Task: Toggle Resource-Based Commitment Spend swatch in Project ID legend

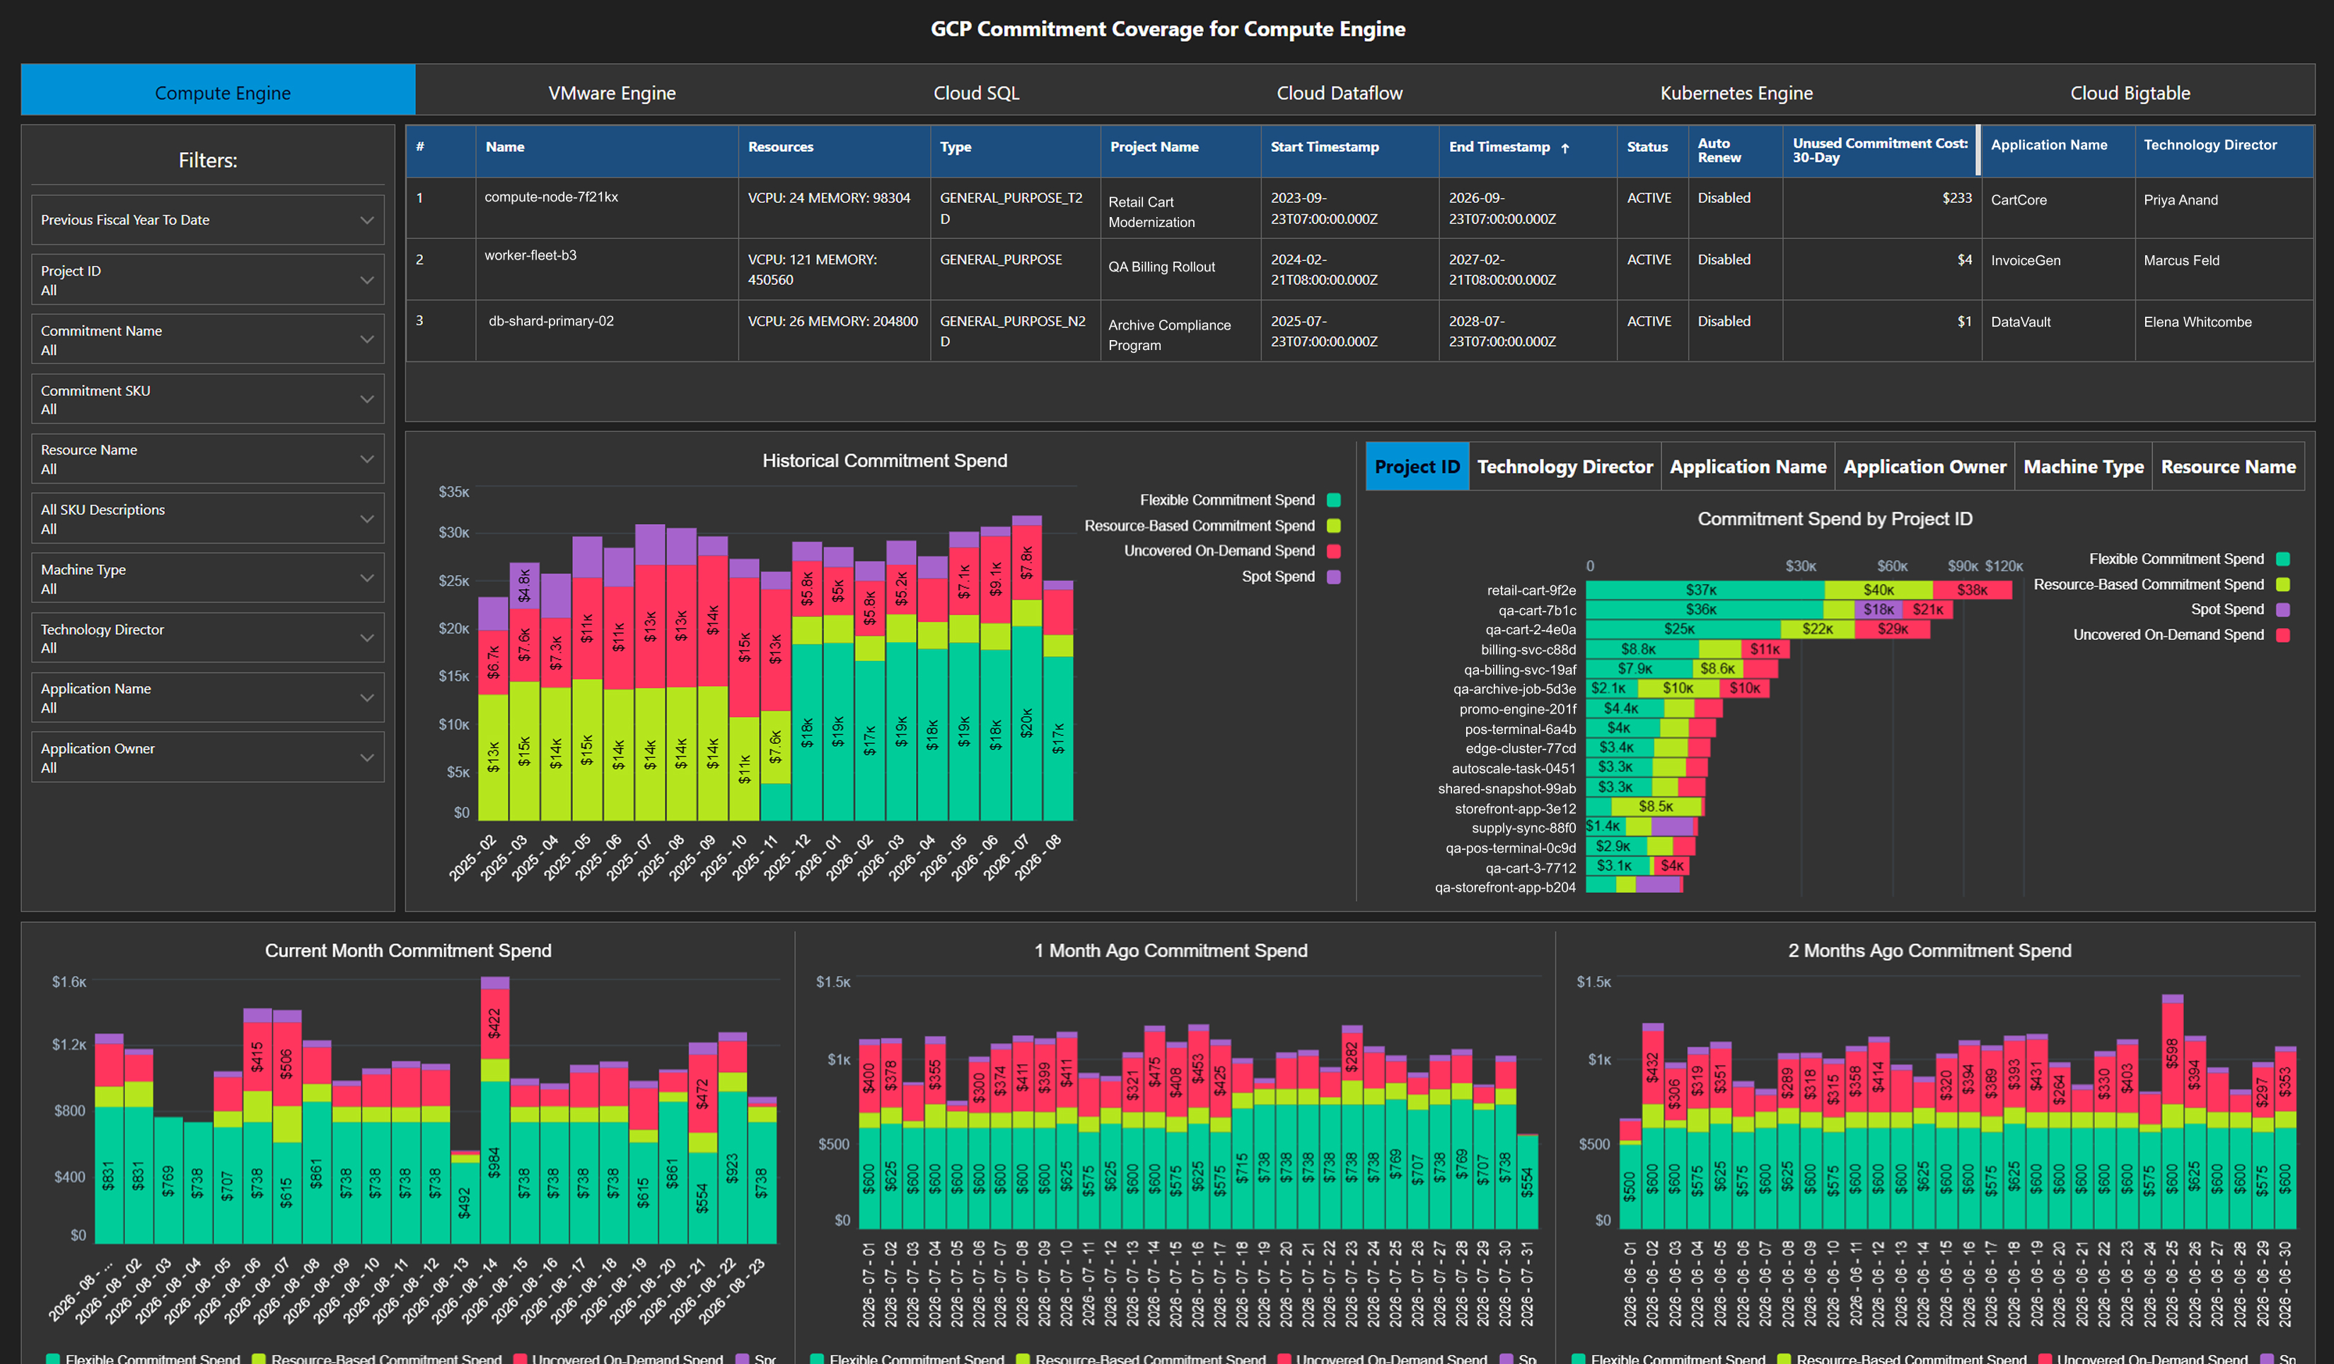Action: click(2283, 584)
